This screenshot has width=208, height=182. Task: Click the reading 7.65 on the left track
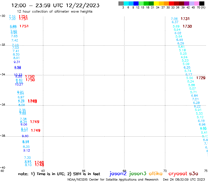[14, 36]
